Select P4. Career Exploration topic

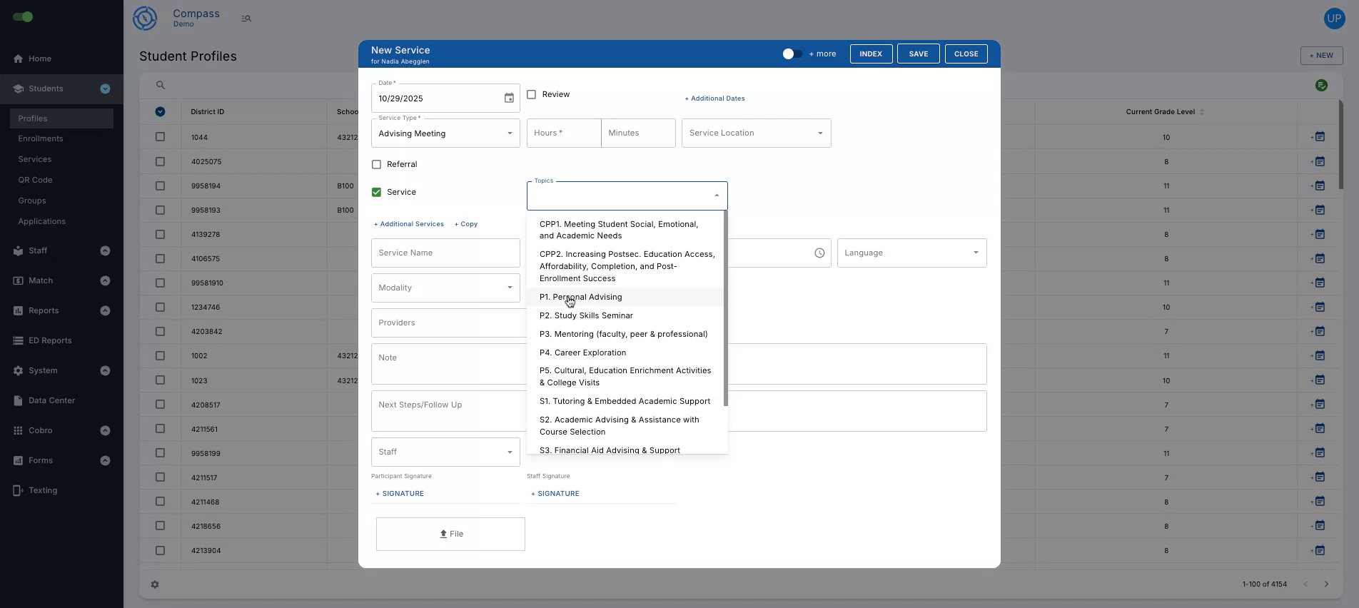[x=582, y=353]
